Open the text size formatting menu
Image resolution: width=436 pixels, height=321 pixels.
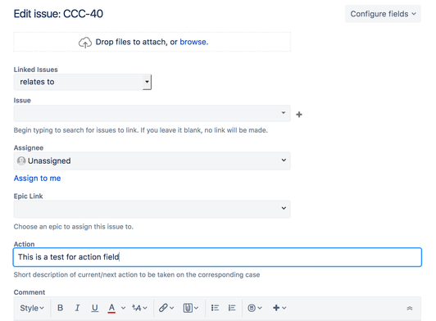(139, 308)
